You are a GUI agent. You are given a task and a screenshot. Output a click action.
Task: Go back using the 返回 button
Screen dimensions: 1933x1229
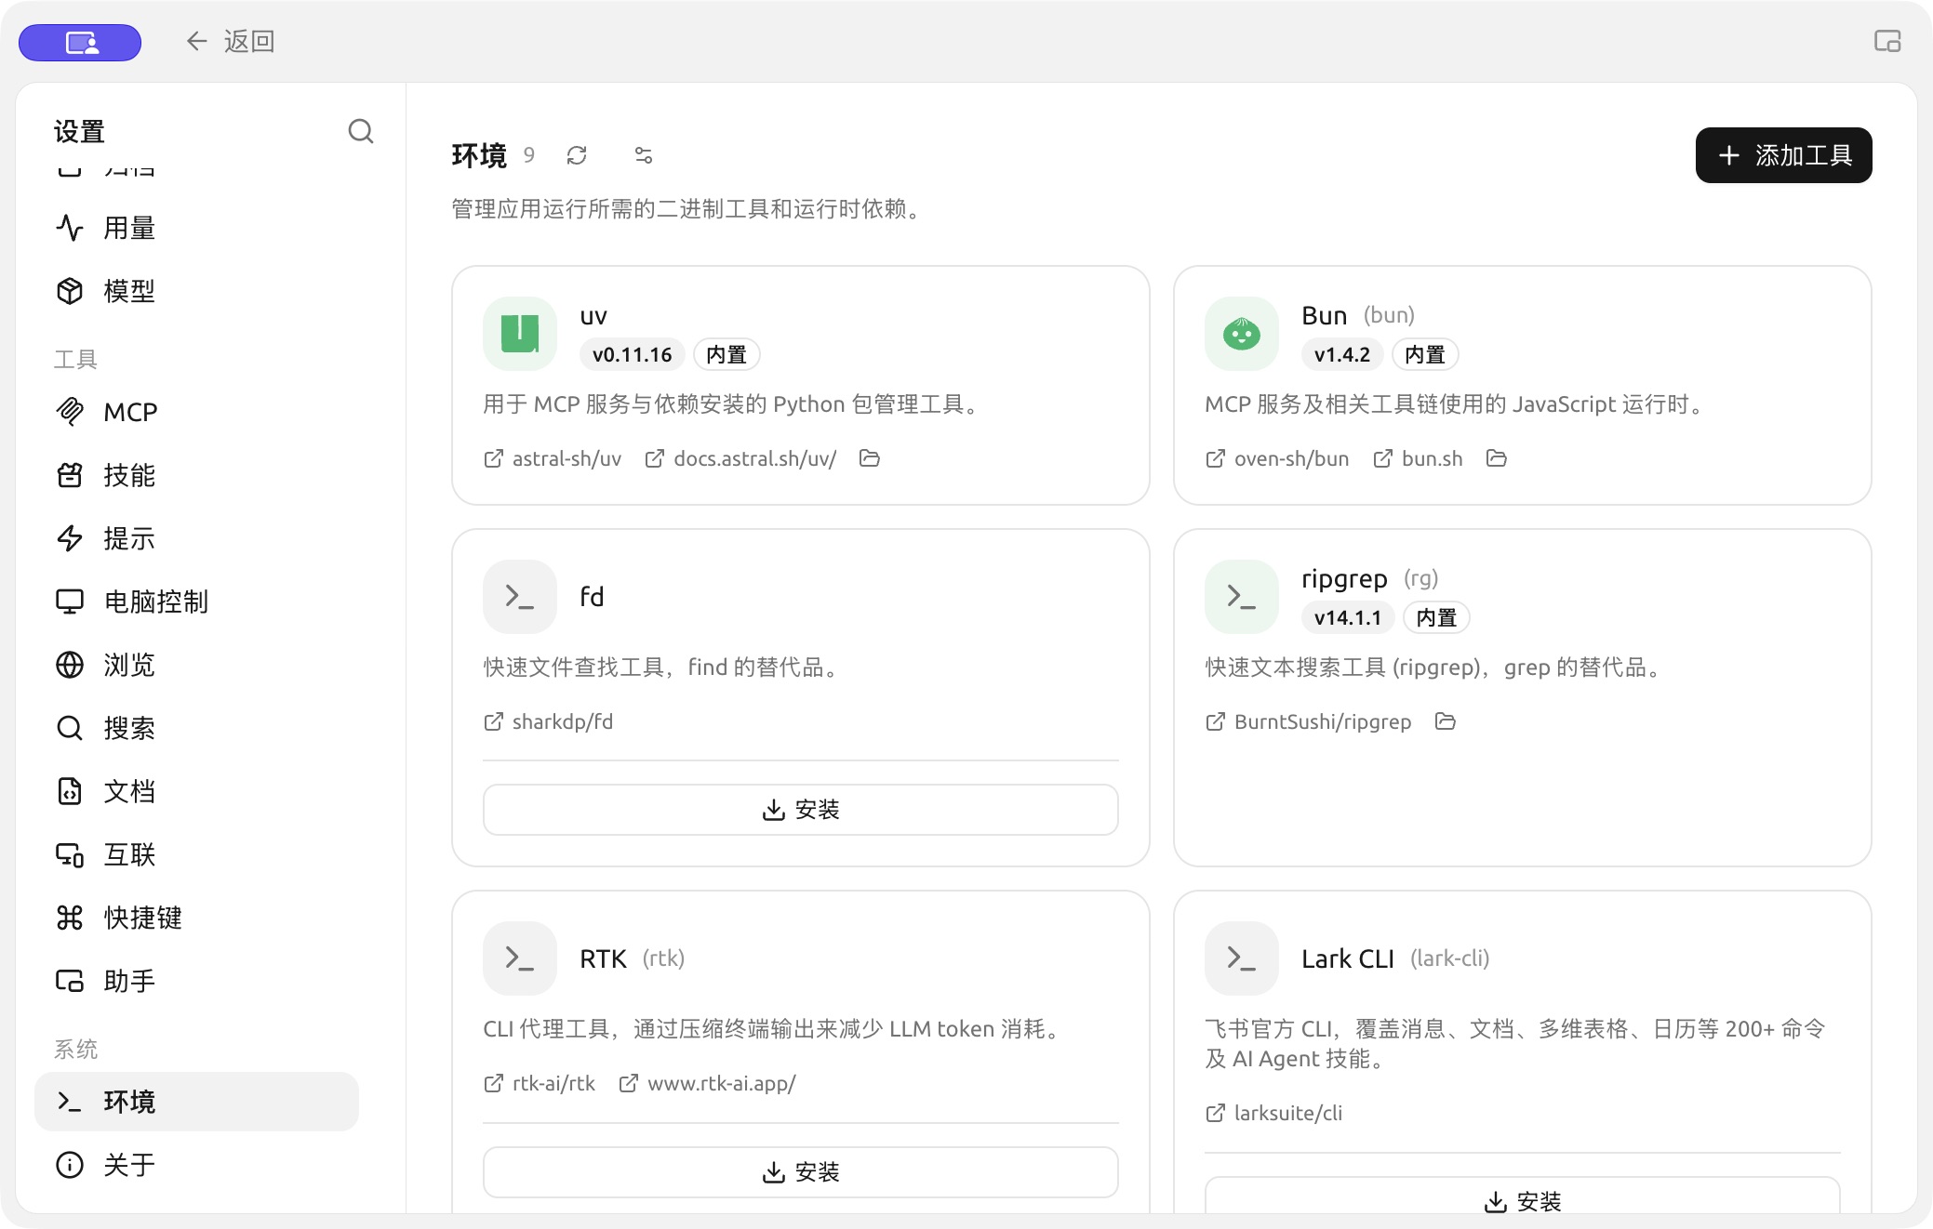click(x=230, y=41)
